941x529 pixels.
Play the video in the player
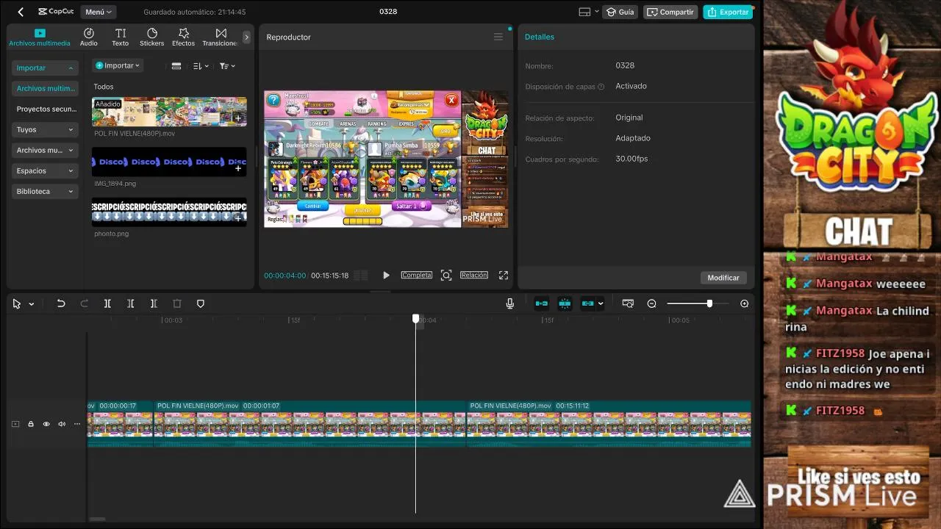pyautogui.click(x=386, y=275)
